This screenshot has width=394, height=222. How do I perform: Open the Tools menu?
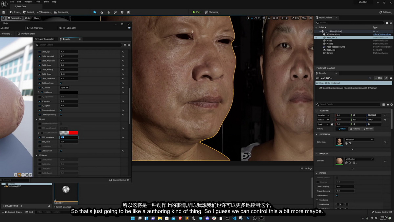point(38,2)
